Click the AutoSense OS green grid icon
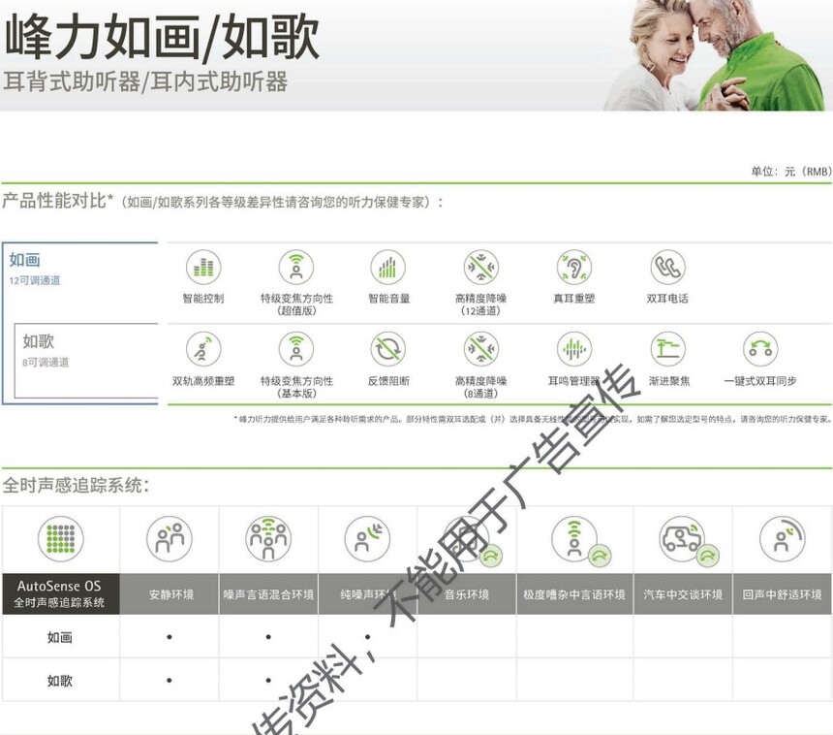Screen dimensions: 833x735 click(x=61, y=539)
